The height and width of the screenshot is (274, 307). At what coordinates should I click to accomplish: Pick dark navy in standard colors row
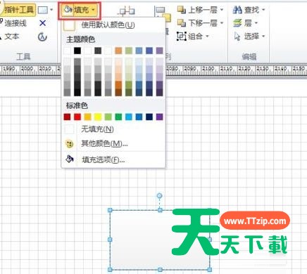click(149, 117)
